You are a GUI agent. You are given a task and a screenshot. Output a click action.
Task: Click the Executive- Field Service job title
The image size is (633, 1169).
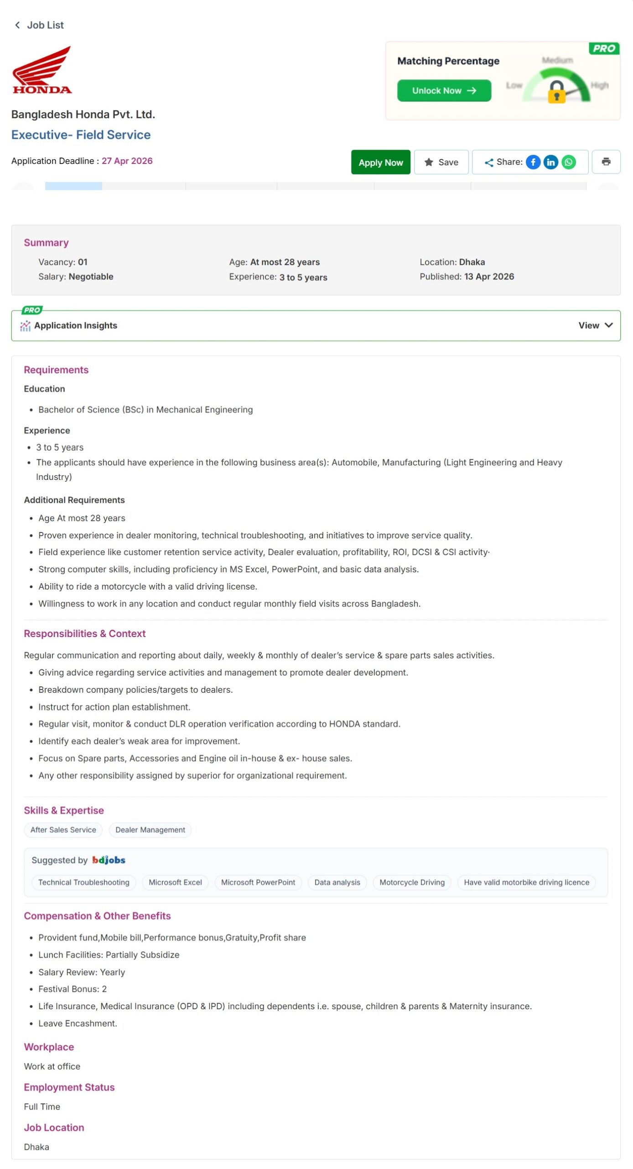(81, 135)
